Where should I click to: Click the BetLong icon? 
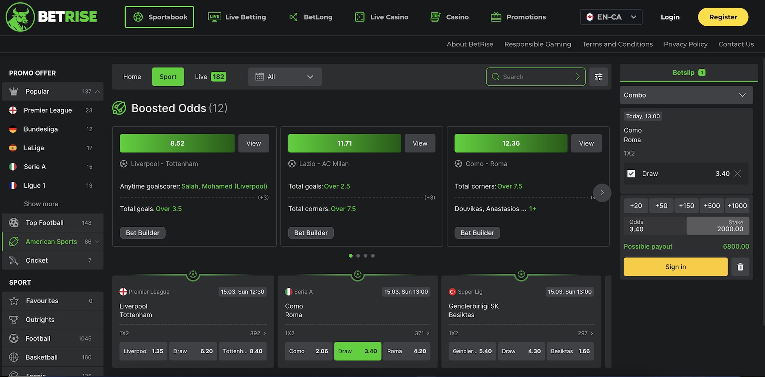pos(293,17)
